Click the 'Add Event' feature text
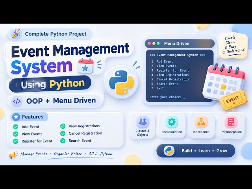The image size is (252, 189). 30,127
